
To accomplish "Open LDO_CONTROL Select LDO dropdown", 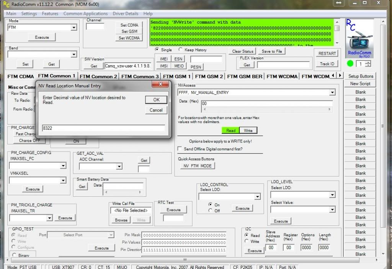I will click(x=257, y=197).
